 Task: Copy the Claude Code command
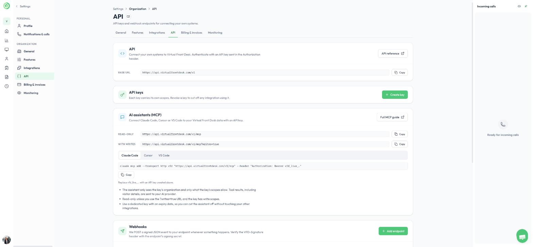coord(126,175)
